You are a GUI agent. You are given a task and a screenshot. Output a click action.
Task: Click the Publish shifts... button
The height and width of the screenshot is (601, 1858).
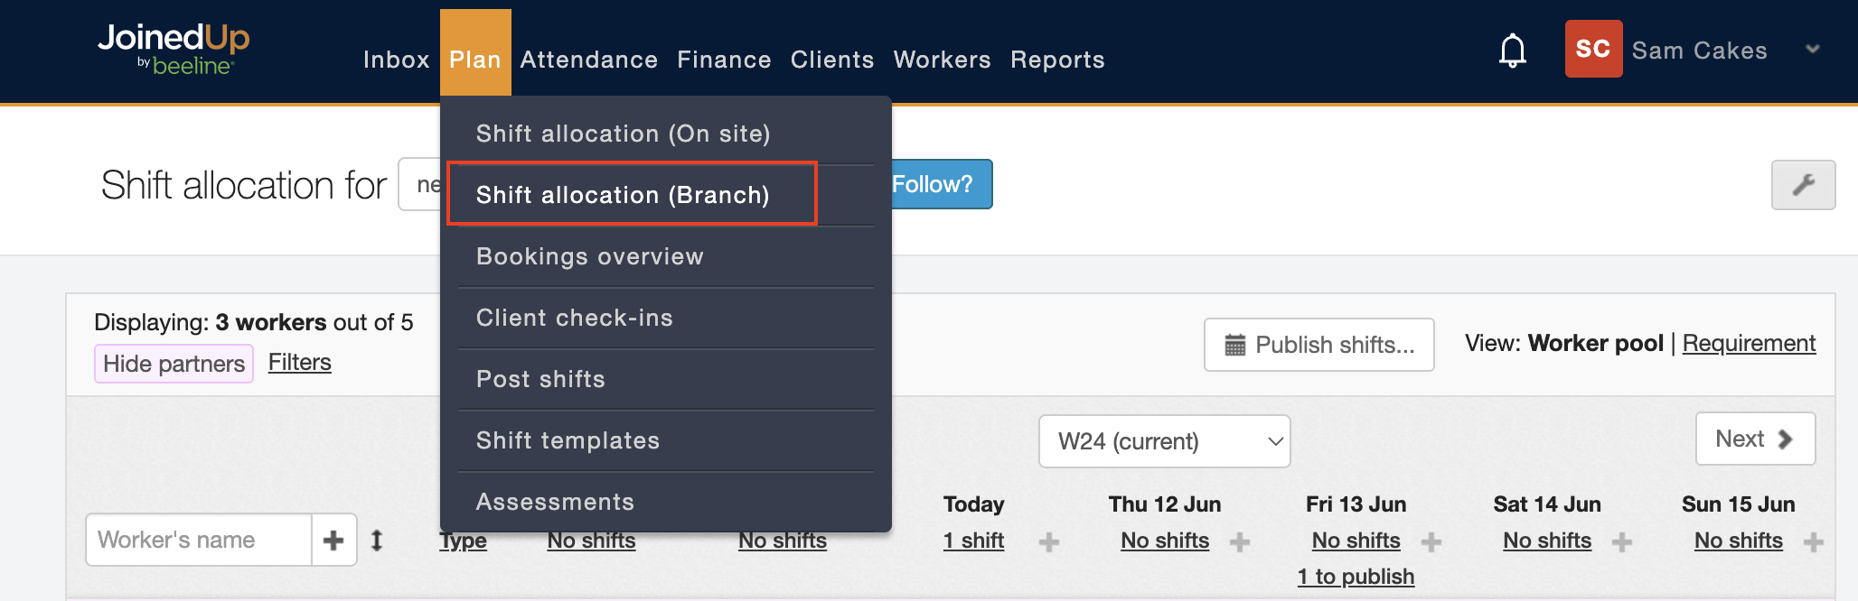pos(1318,345)
